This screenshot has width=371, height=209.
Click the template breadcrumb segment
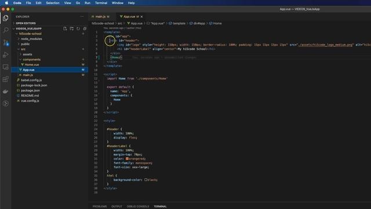coord(177,23)
